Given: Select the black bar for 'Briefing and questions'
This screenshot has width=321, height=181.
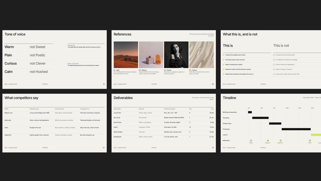Looking at the screenshot, I should [250, 112].
